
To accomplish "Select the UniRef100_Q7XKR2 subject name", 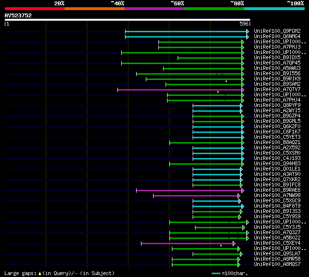I will click(277, 180).
